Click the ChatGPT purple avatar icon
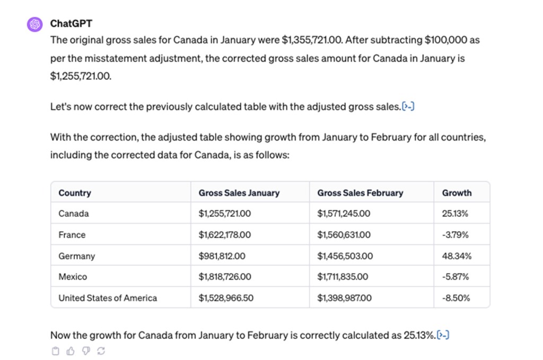Viewport: 543px width, 360px height. pyautogui.click(x=35, y=24)
